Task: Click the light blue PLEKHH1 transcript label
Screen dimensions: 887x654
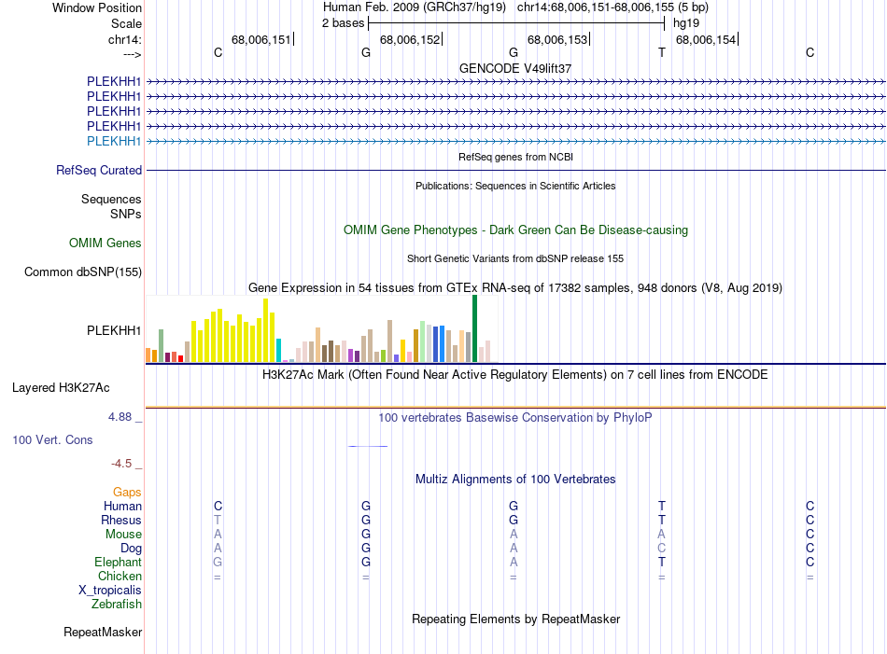Action: 114,141
